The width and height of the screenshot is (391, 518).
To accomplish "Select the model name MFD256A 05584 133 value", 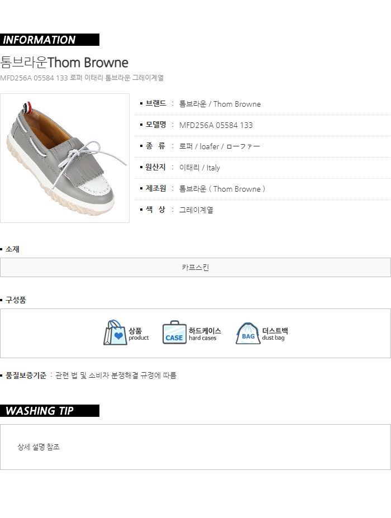I will point(216,125).
